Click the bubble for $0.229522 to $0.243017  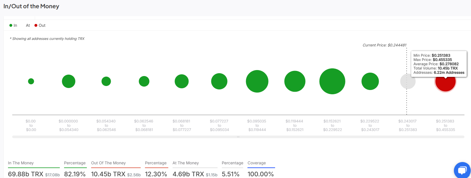coord(370,81)
